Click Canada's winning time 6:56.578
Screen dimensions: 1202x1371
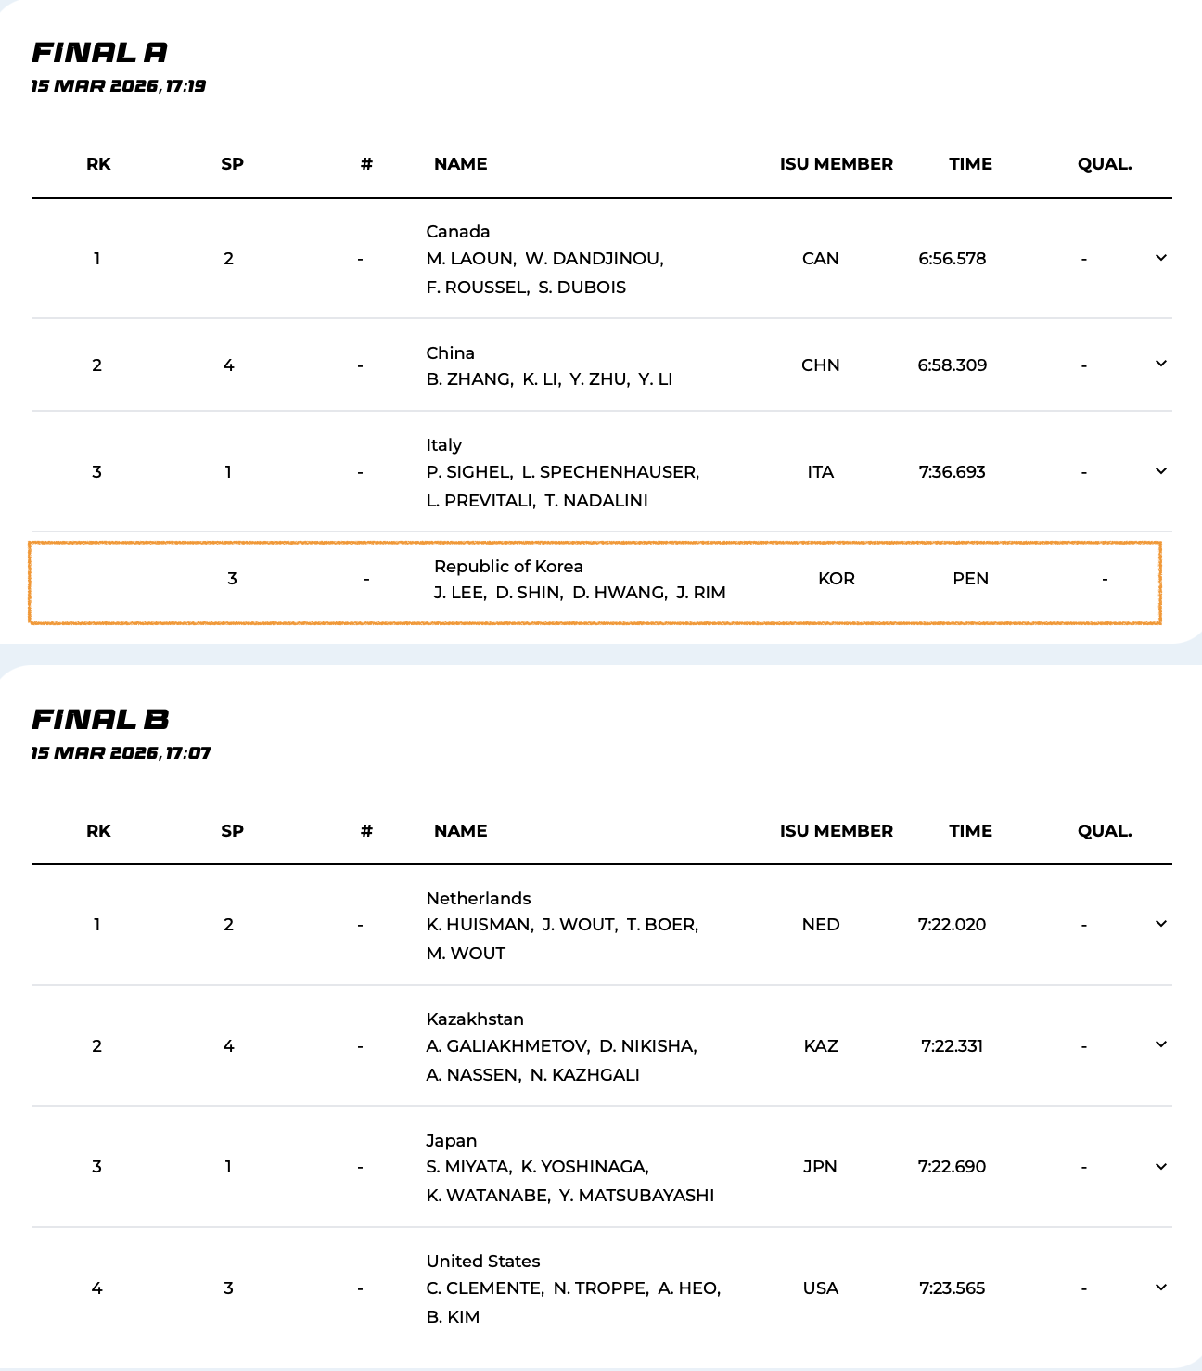pyautogui.click(x=952, y=259)
